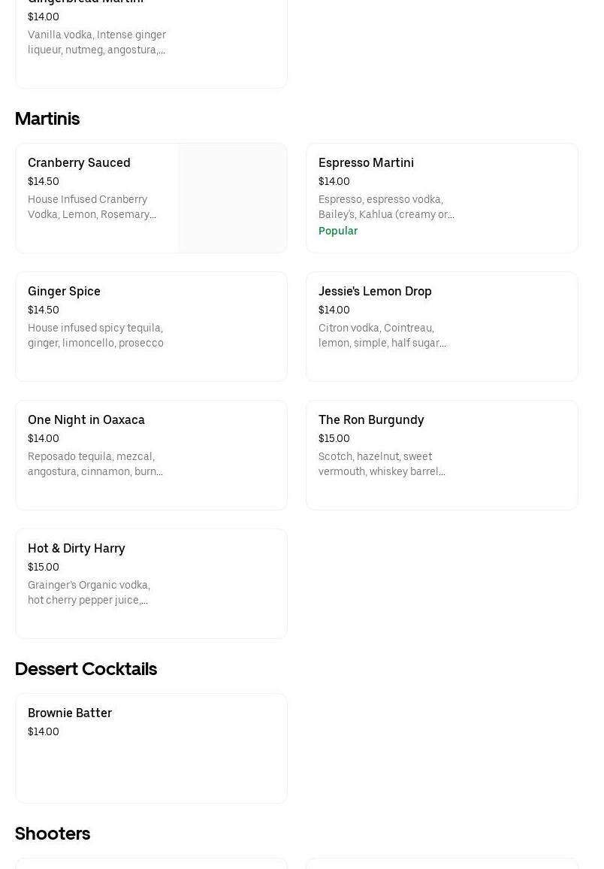The height and width of the screenshot is (869, 604).
Task: Click Jessie's Lemon Drop citron vodka description
Action: (x=382, y=335)
